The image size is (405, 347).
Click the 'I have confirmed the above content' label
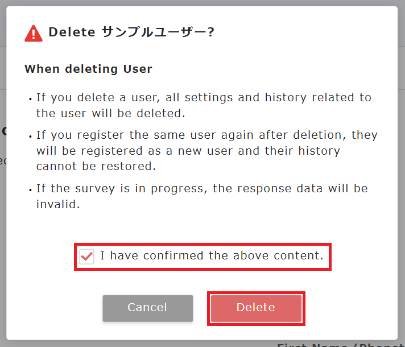tap(212, 256)
